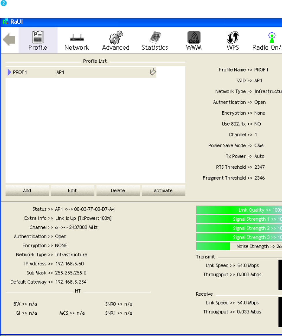Click the blue arrow beside PROF1

(9, 72)
